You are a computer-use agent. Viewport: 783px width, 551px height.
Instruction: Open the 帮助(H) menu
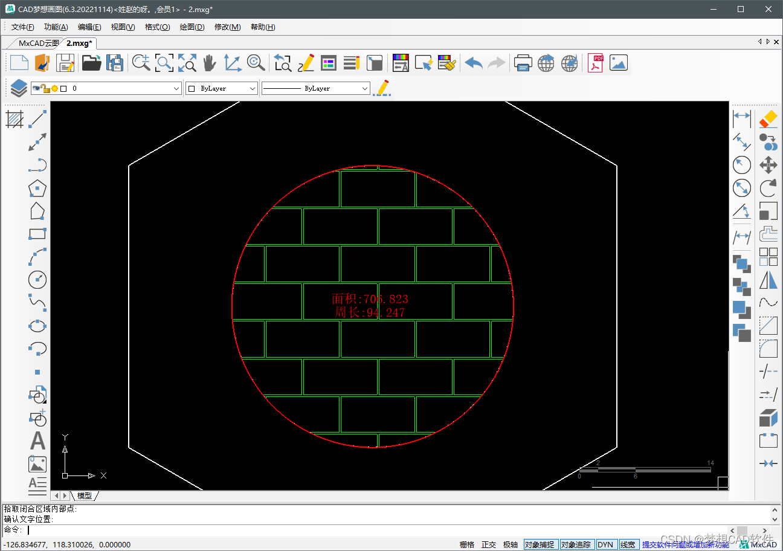coord(262,27)
